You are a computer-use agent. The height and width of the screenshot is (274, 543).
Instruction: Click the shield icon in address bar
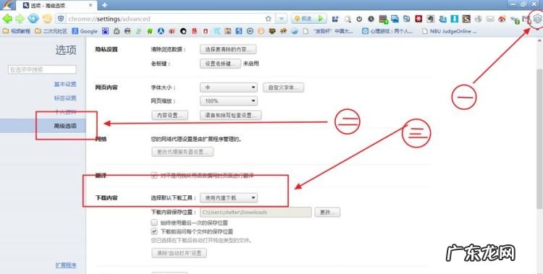(x=61, y=19)
